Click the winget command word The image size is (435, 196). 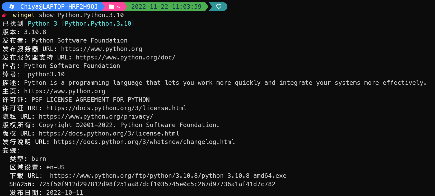[x=24, y=15]
